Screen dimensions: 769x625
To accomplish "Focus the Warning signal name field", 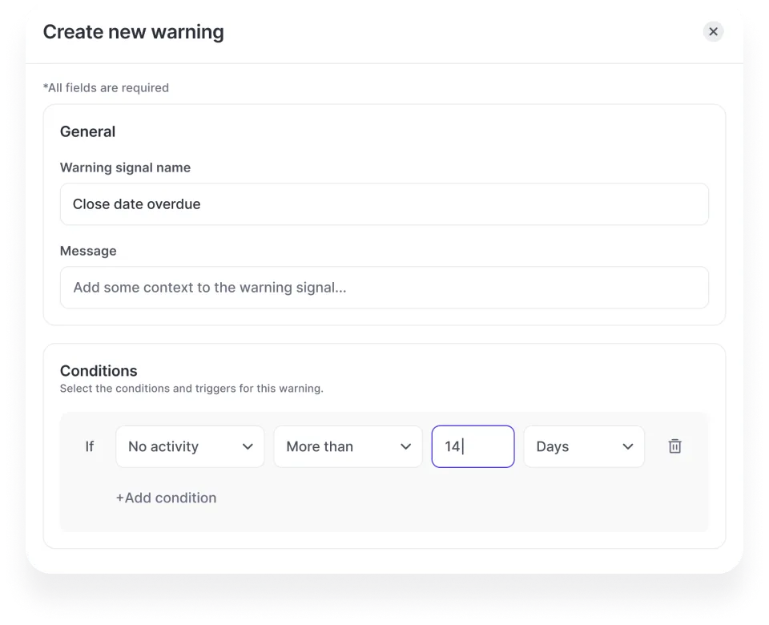I will (384, 204).
